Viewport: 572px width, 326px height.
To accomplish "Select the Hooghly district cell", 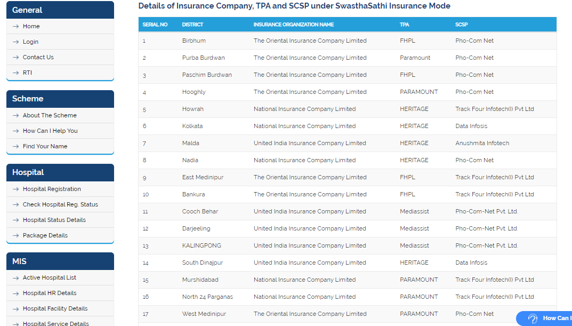I will [194, 92].
